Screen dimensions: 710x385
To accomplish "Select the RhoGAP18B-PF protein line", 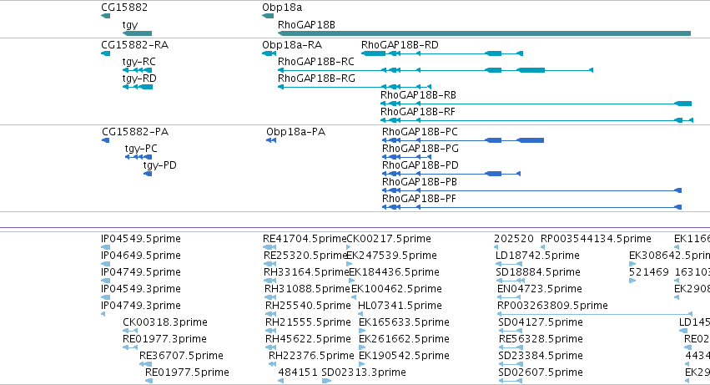I will click(x=531, y=207).
